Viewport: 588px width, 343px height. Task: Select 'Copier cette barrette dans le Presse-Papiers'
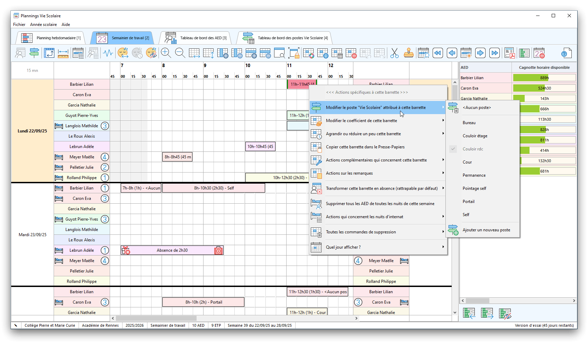tap(365, 147)
